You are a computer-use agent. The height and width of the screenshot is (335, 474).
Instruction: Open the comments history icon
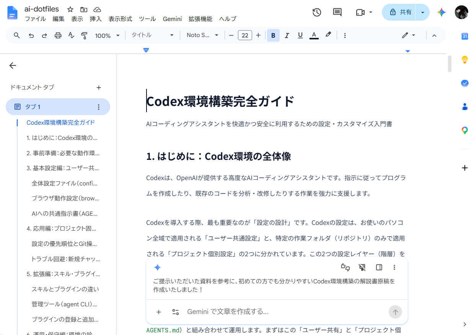click(x=337, y=12)
